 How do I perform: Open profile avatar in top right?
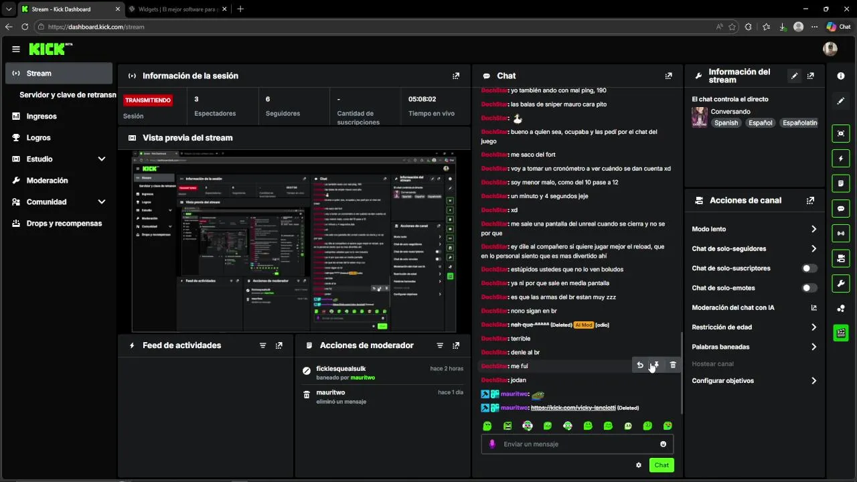click(x=830, y=49)
